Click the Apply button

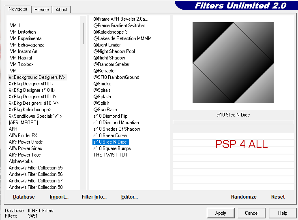pyautogui.click(x=221, y=213)
